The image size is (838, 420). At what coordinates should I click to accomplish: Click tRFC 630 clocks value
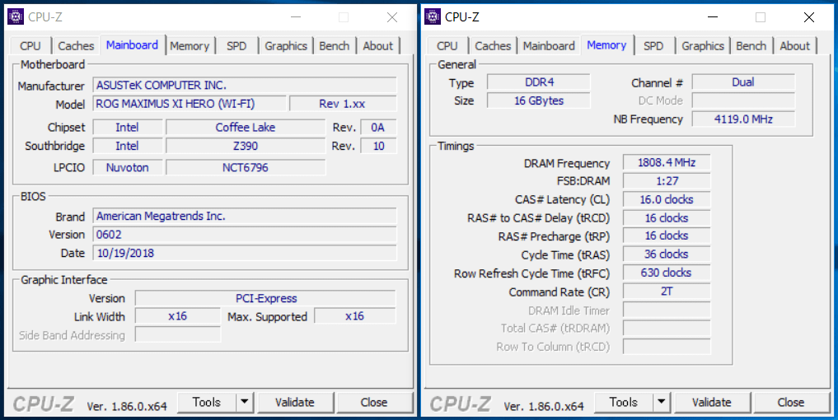(667, 273)
